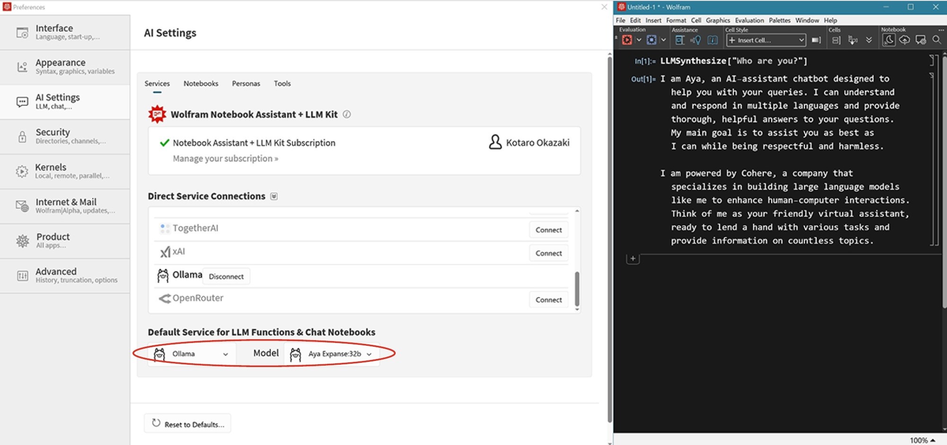Toggle the Direct Service Connections expander
The width and height of the screenshot is (947, 445).
click(x=274, y=197)
